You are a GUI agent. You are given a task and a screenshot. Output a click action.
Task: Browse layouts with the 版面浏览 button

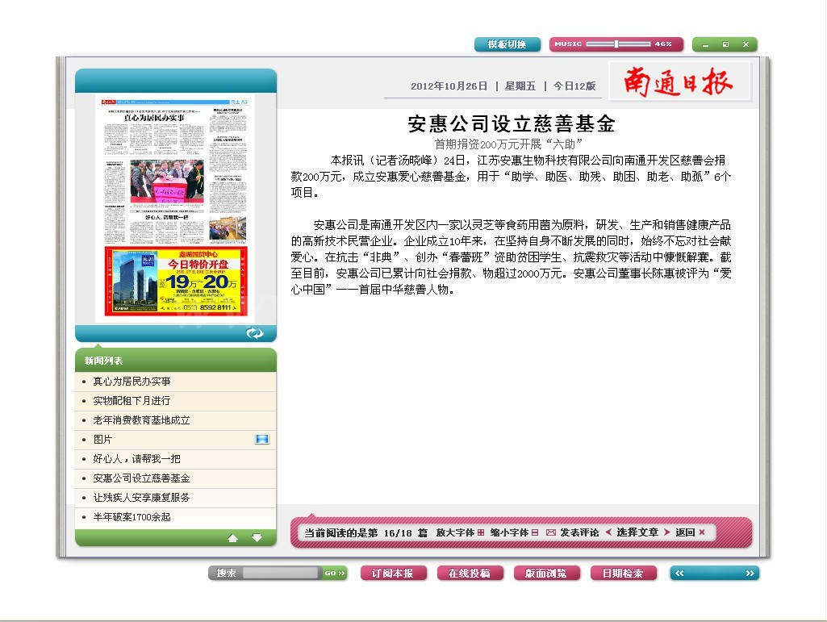pyautogui.click(x=546, y=574)
